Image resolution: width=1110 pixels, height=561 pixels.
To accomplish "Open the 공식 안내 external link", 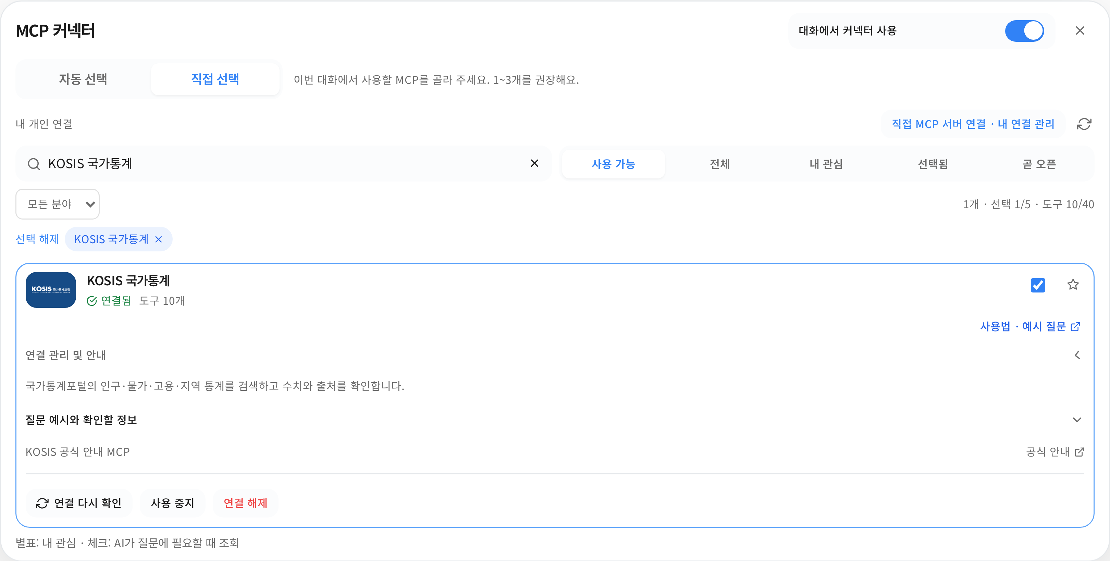I will pyautogui.click(x=1054, y=452).
